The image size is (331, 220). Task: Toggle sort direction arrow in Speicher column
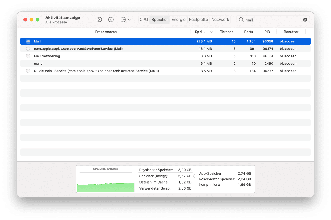click(x=212, y=32)
